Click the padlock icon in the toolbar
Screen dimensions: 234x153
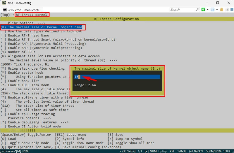point(221,10)
